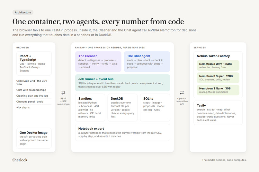The width and height of the screenshot is (259, 172).
Task: Click the Nebius Token Factory heading
Action: pyautogui.click(x=213, y=56)
